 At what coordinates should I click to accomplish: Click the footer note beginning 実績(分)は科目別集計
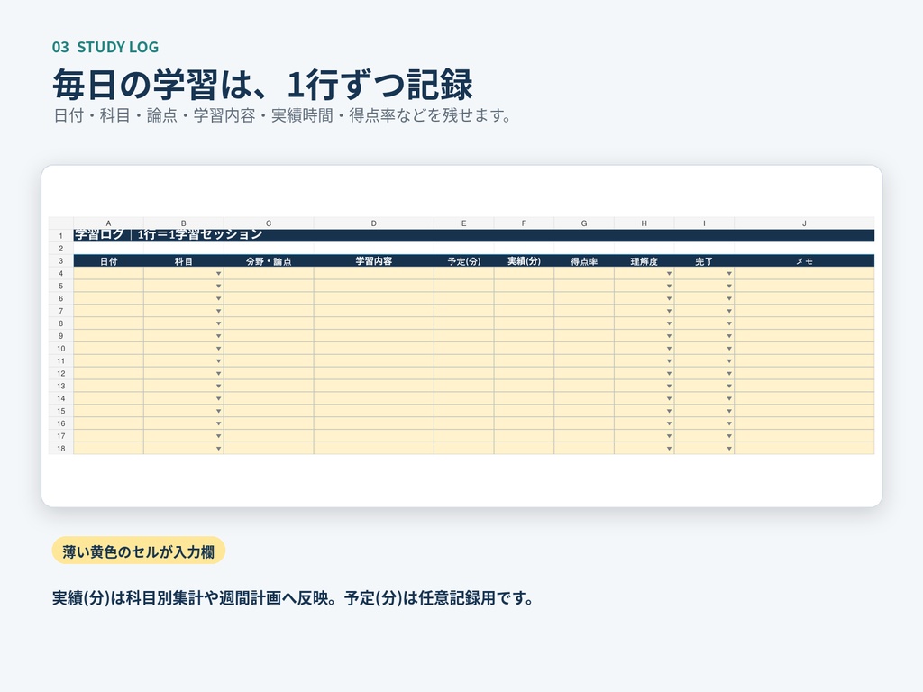293,598
